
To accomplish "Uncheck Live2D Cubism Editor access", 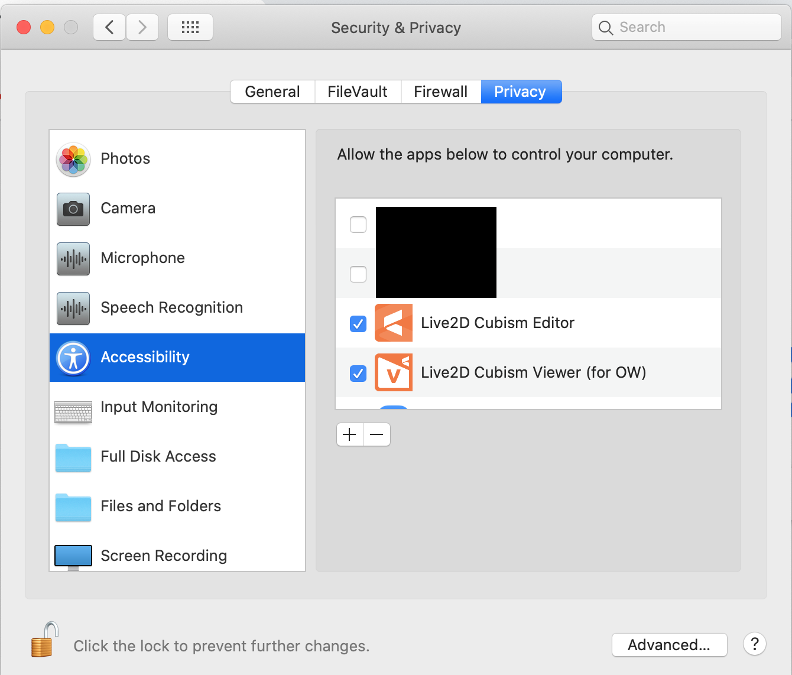I will pyautogui.click(x=358, y=324).
